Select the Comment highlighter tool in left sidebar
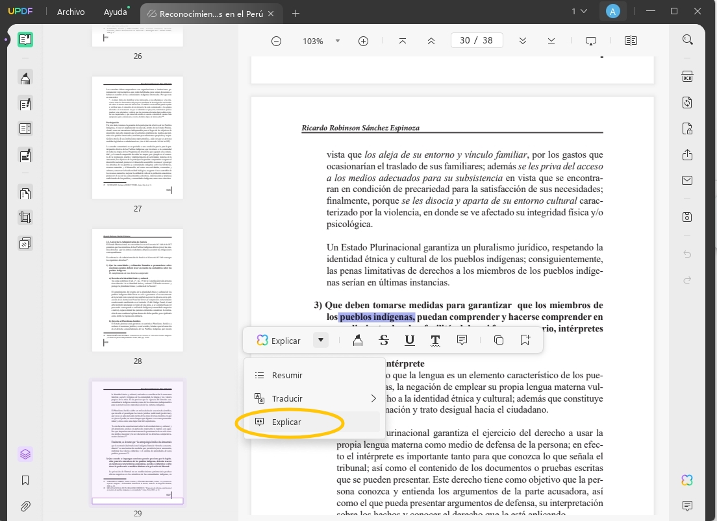This screenshot has width=717, height=521. click(25, 78)
